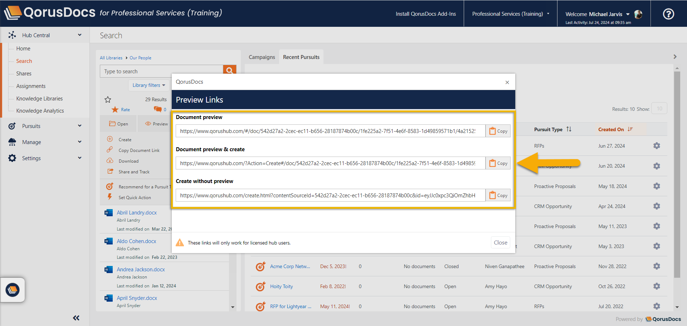The image size is (687, 326).
Task: Toggle the favorite star outline icon
Action: pyautogui.click(x=108, y=99)
